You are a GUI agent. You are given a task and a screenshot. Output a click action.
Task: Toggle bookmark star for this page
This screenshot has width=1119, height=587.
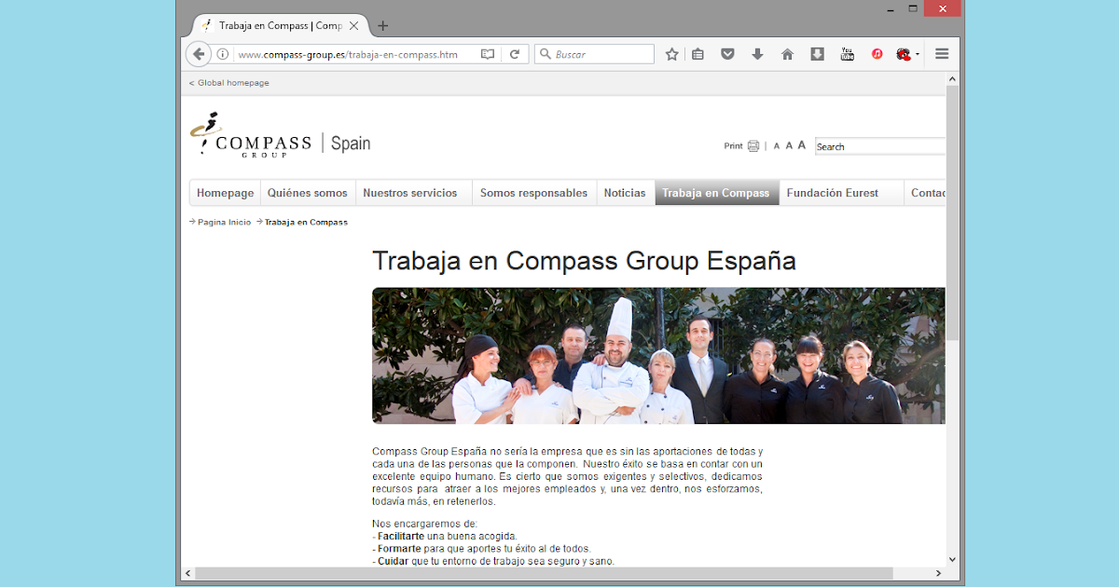pyautogui.click(x=671, y=54)
